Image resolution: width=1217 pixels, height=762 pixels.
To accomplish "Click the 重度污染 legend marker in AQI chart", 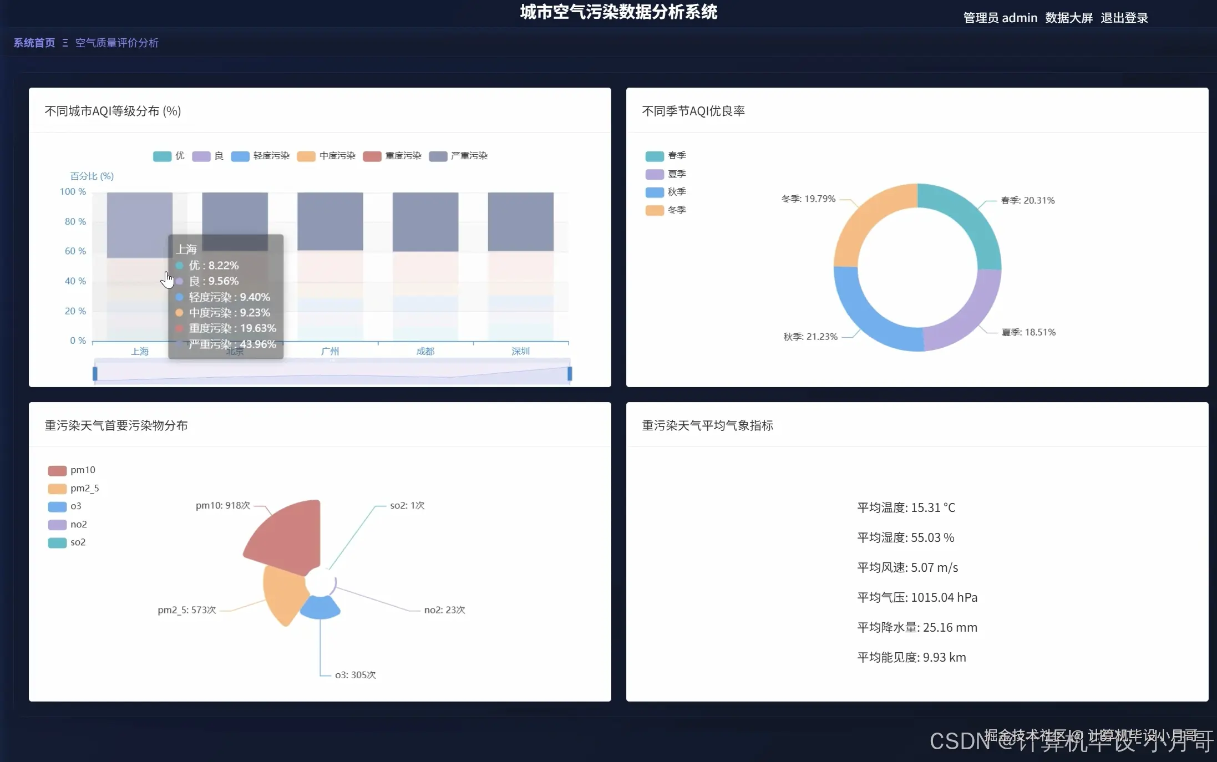I will coord(372,156).
